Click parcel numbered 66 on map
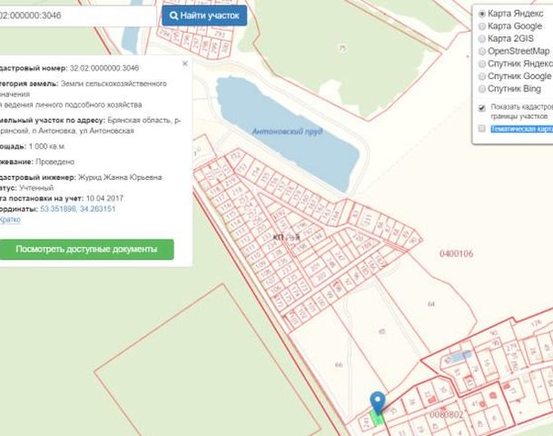 coord(339,365)
